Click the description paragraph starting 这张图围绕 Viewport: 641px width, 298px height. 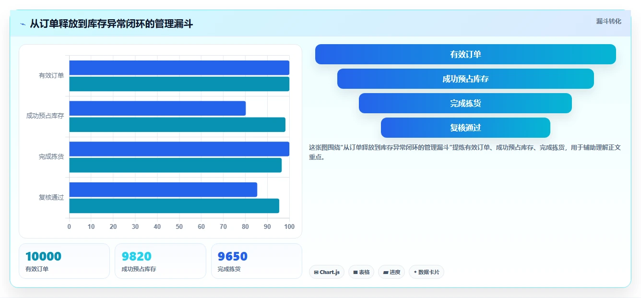pos(465,152)
